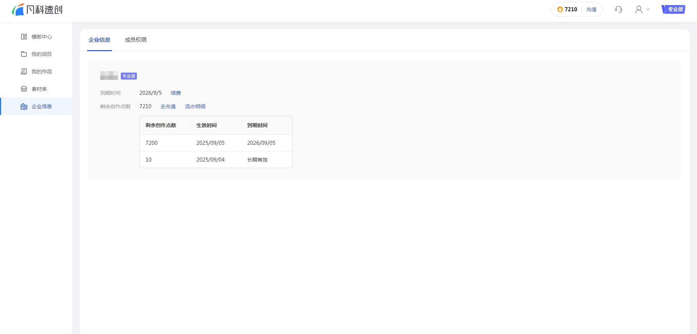This screenshot has width=697, height=334.
Task: Click the 生效时间 column header
Action: [x=207, y=125]
